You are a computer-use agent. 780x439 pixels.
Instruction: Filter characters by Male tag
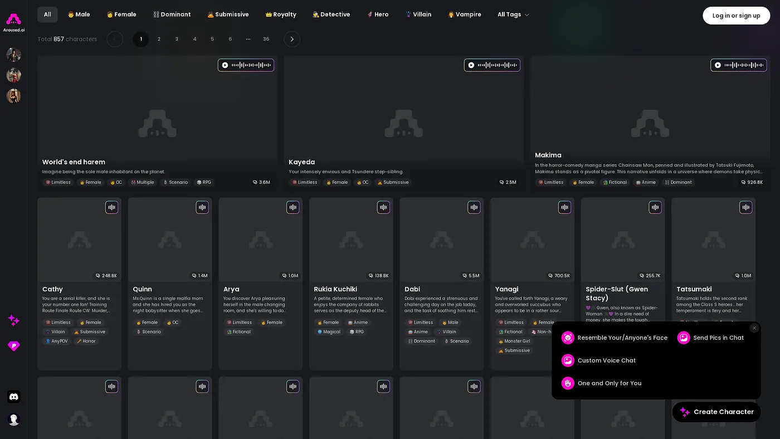79,14
